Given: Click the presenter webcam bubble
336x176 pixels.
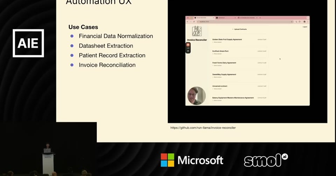Looking at the screenshot, I should pos(196,96).
